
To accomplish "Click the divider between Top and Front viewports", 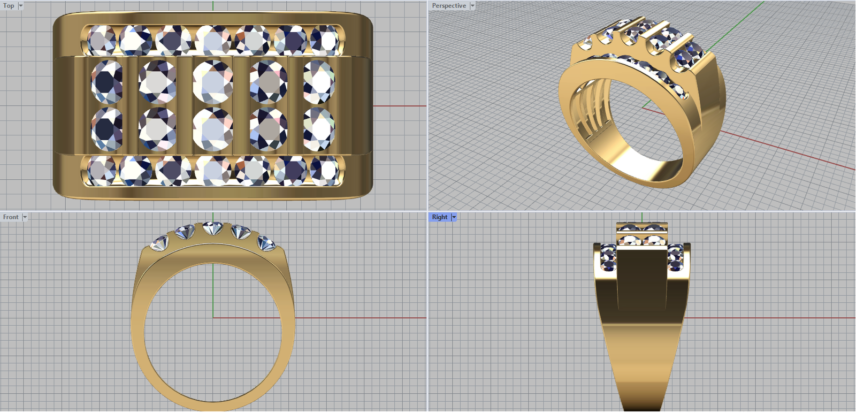I will (x=214, y=211).
